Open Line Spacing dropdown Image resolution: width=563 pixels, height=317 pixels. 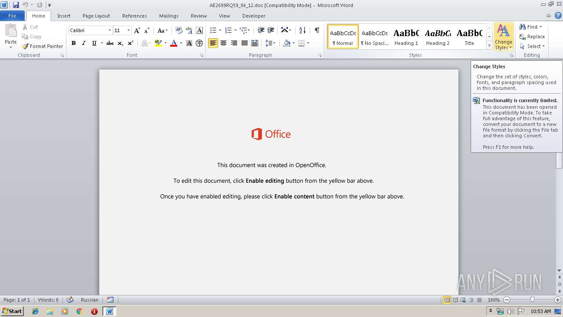click(x=271, y=43)
